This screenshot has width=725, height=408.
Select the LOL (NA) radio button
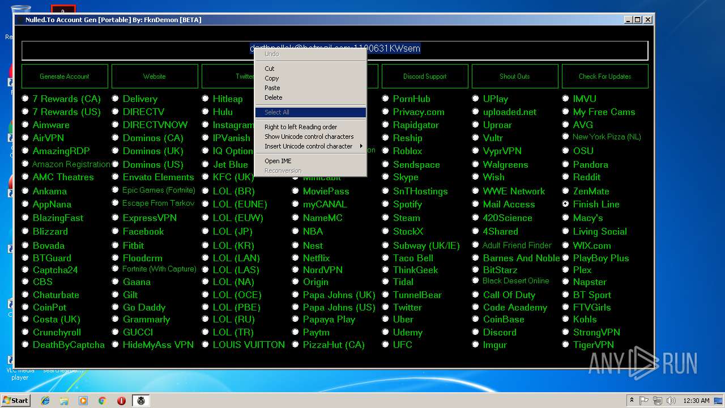click(205, 282)
